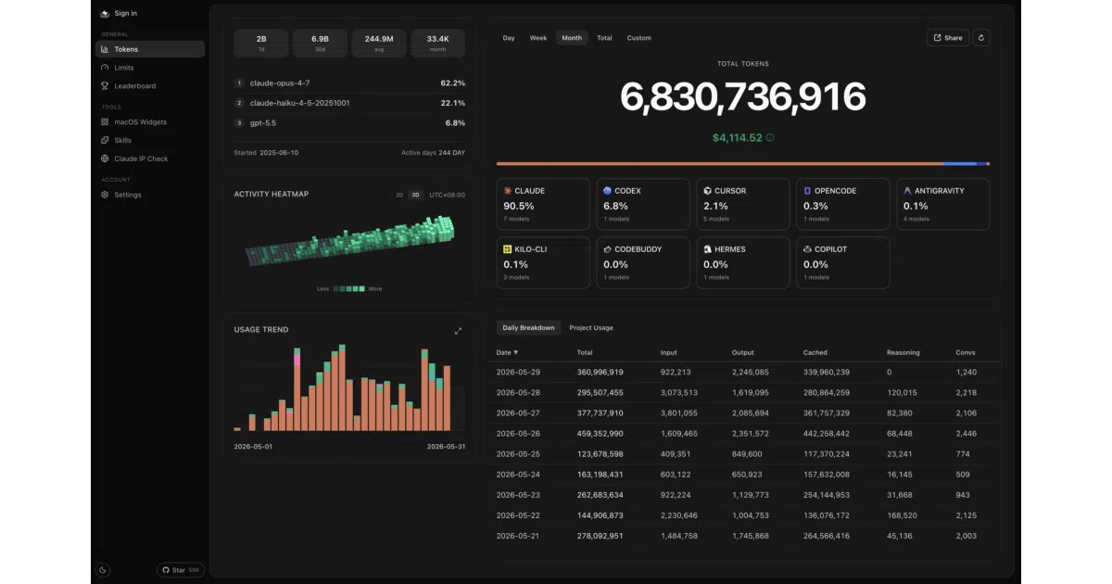The image size is (1112, 584).
Task: Click the UTC+08:00 timezone label
Action: click(448, 195)
